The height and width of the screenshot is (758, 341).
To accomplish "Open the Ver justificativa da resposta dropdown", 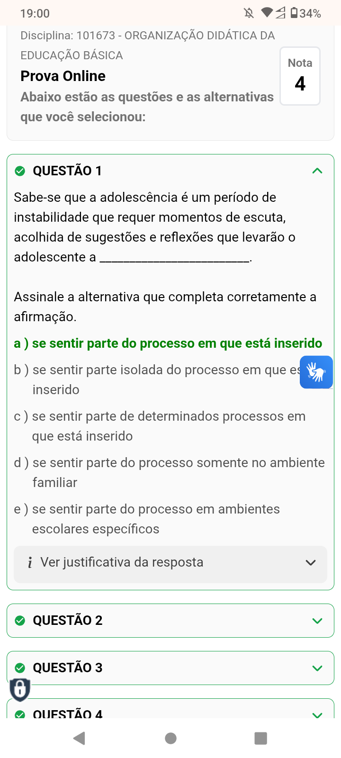I will [x=170, y=563].
